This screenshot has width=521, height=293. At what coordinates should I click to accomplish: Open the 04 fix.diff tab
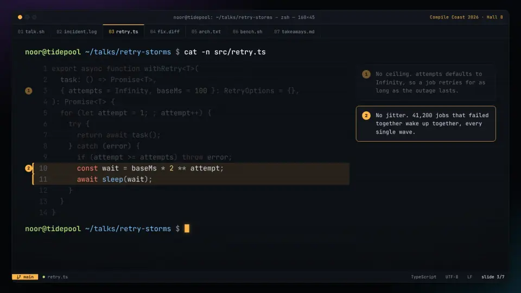(x=164, y=31)
